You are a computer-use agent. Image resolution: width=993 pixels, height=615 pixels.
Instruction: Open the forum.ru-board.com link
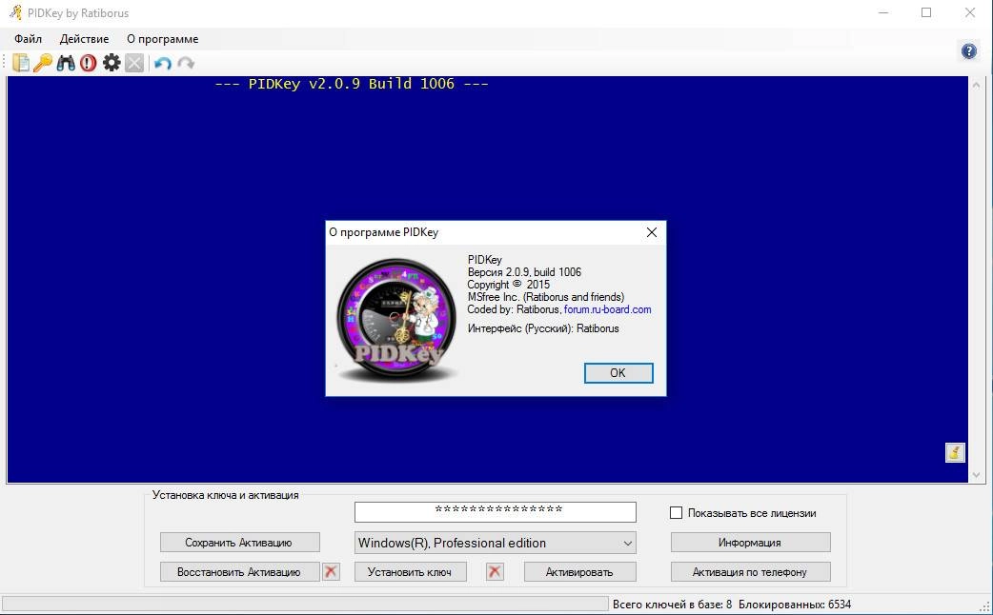[607, 309]
